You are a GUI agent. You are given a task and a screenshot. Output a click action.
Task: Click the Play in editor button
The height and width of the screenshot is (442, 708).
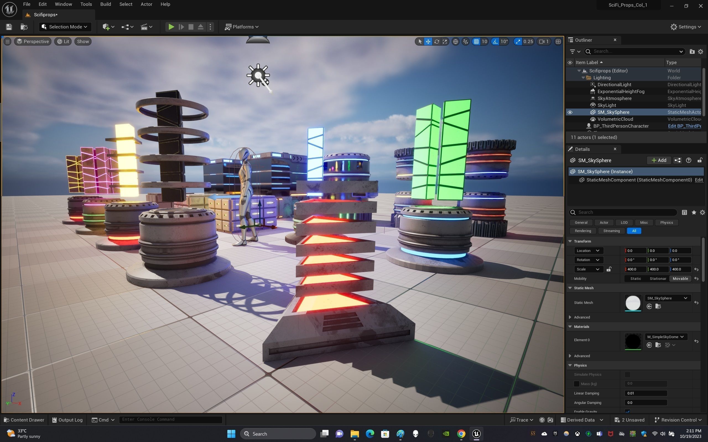click(x=171, y=27)
